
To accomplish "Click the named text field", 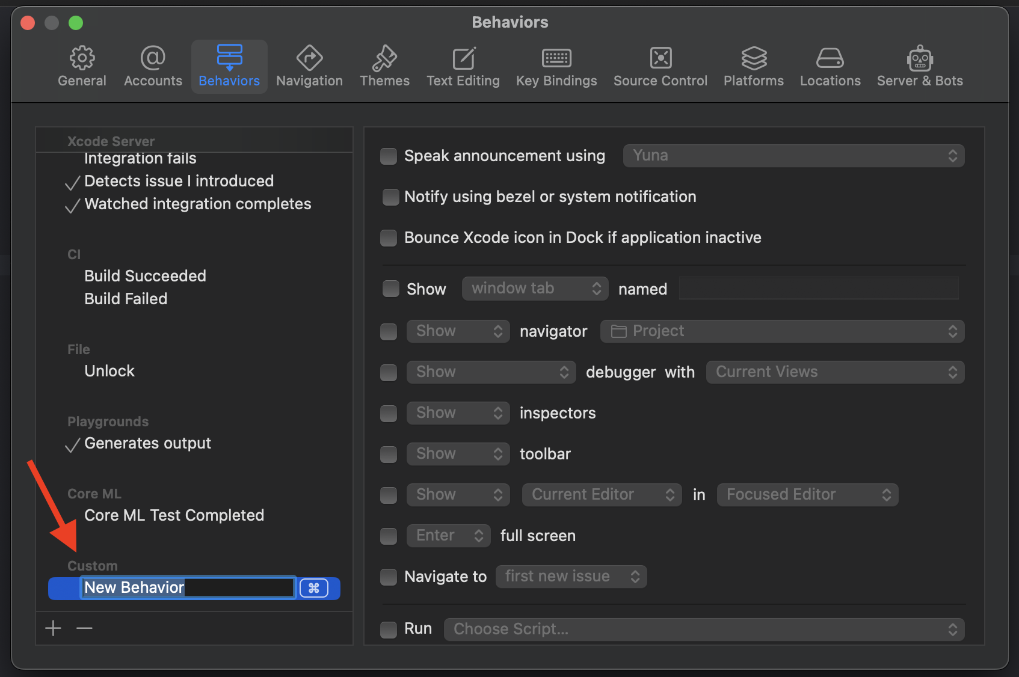I will tap(819, 289).
